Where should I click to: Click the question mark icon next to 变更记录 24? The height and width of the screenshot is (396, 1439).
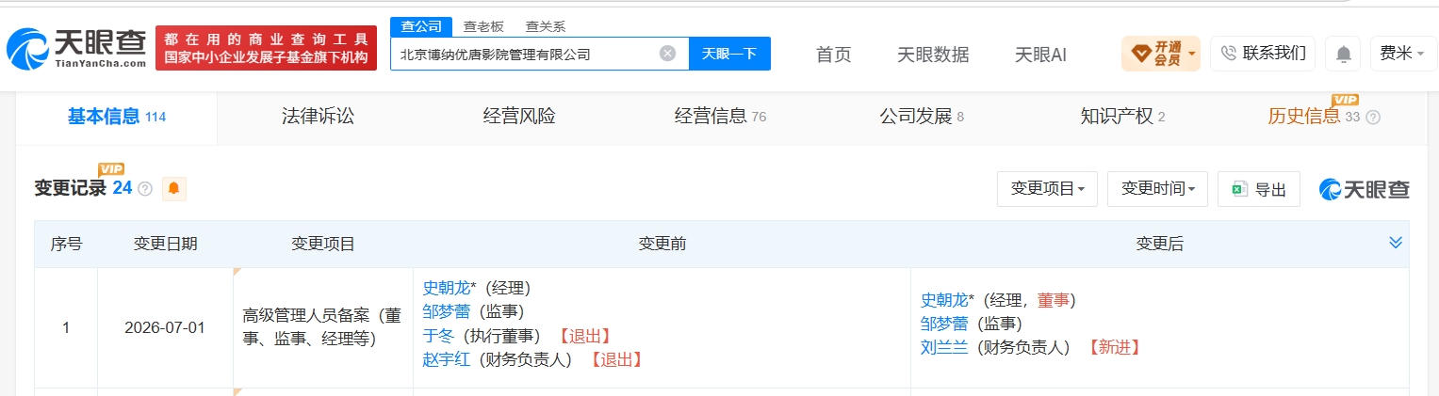click(x=145, y=188)
